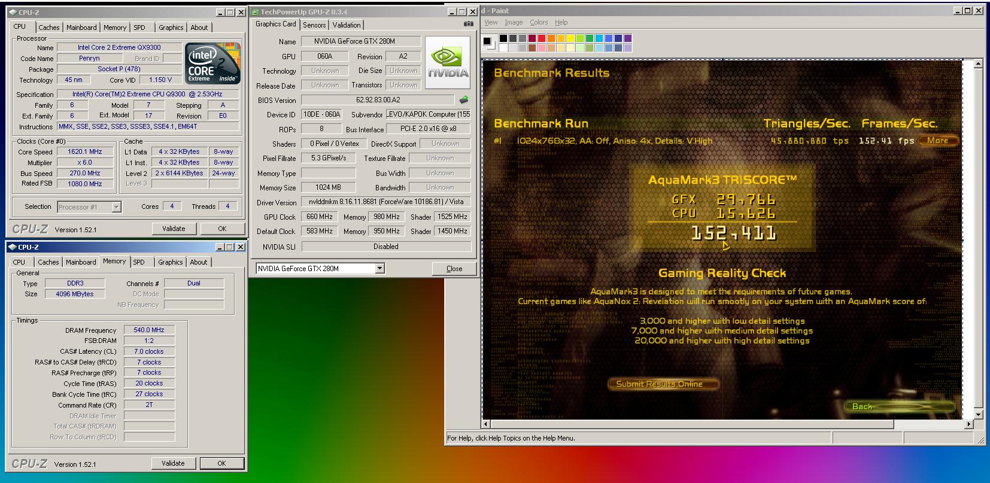Click the GPU Name field NVIDIA GeForce GTX 280M
The height and width of the screenshot is (483, 990).
tap(361, 41)
